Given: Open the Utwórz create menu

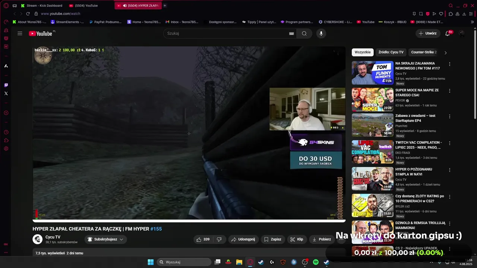Looking at the screenshot, I should [427, 33].
